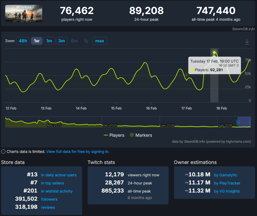Open 'View full data for free by signing in'
The width and height of the screenshot is (257, 216).
click(78, 152)
